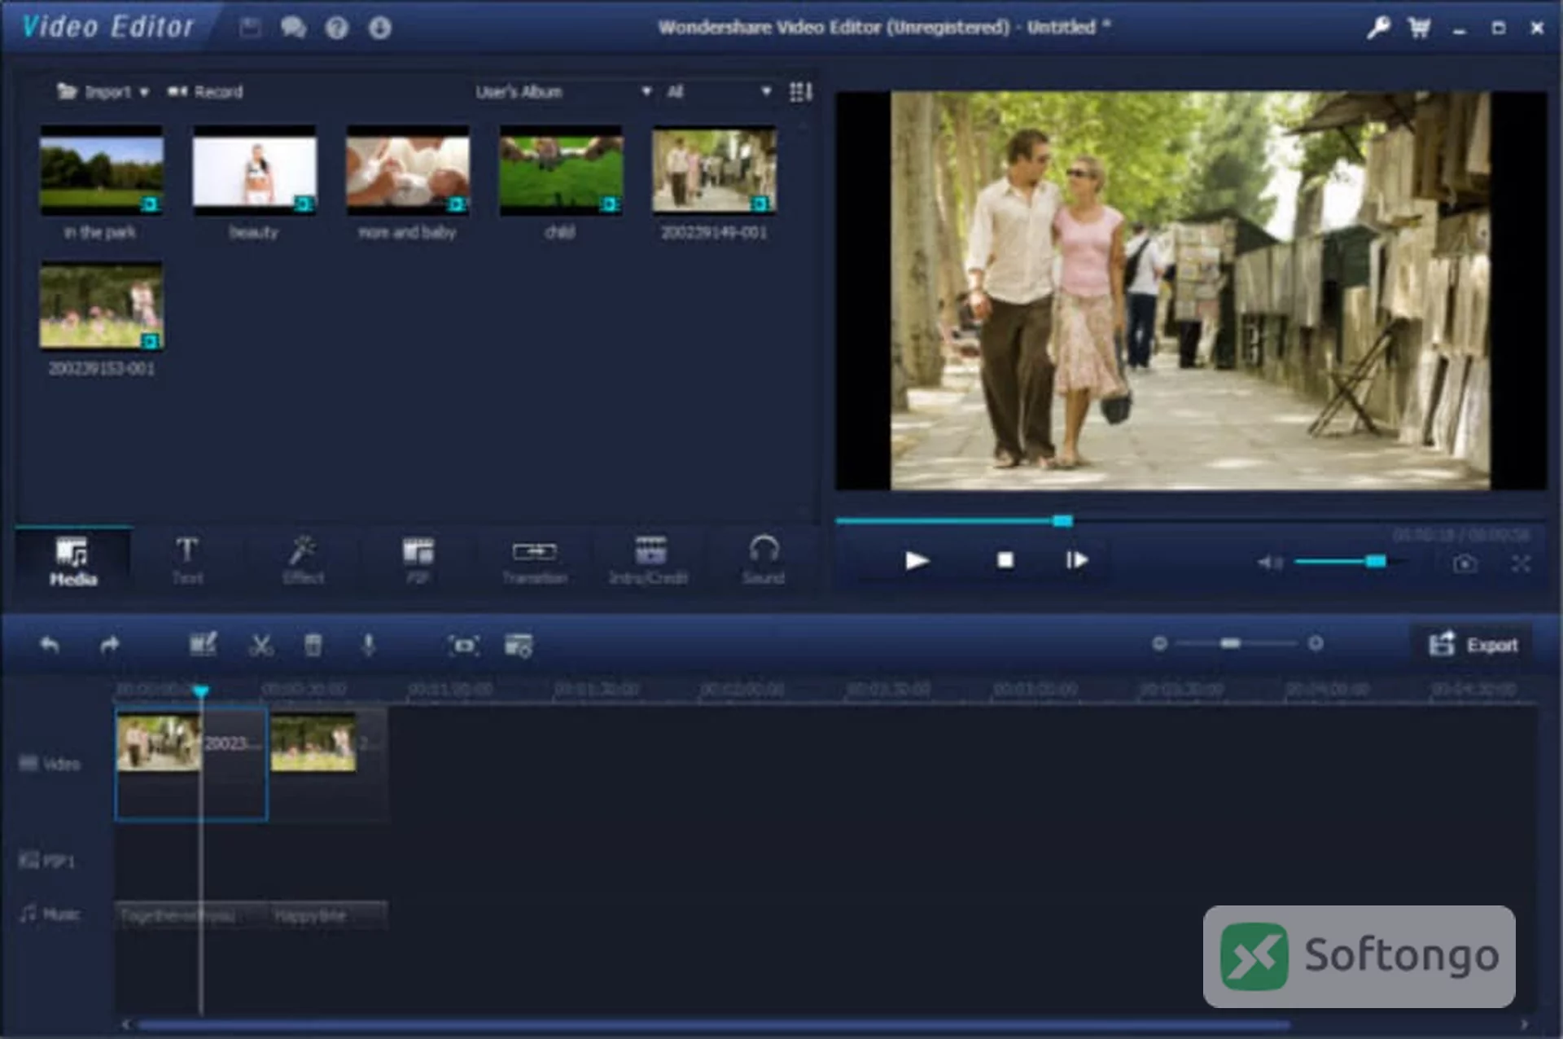Click the crop/zoom frame tool icon

point(464,645)
